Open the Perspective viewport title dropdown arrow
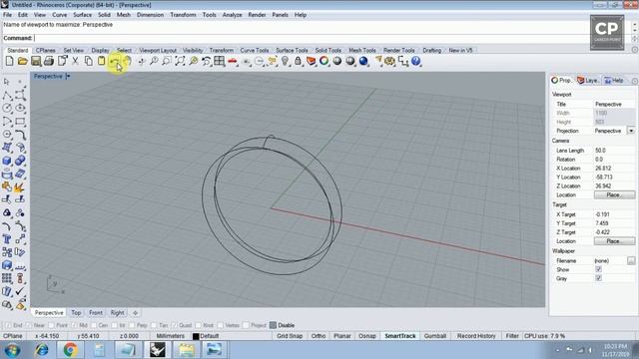 68,76
